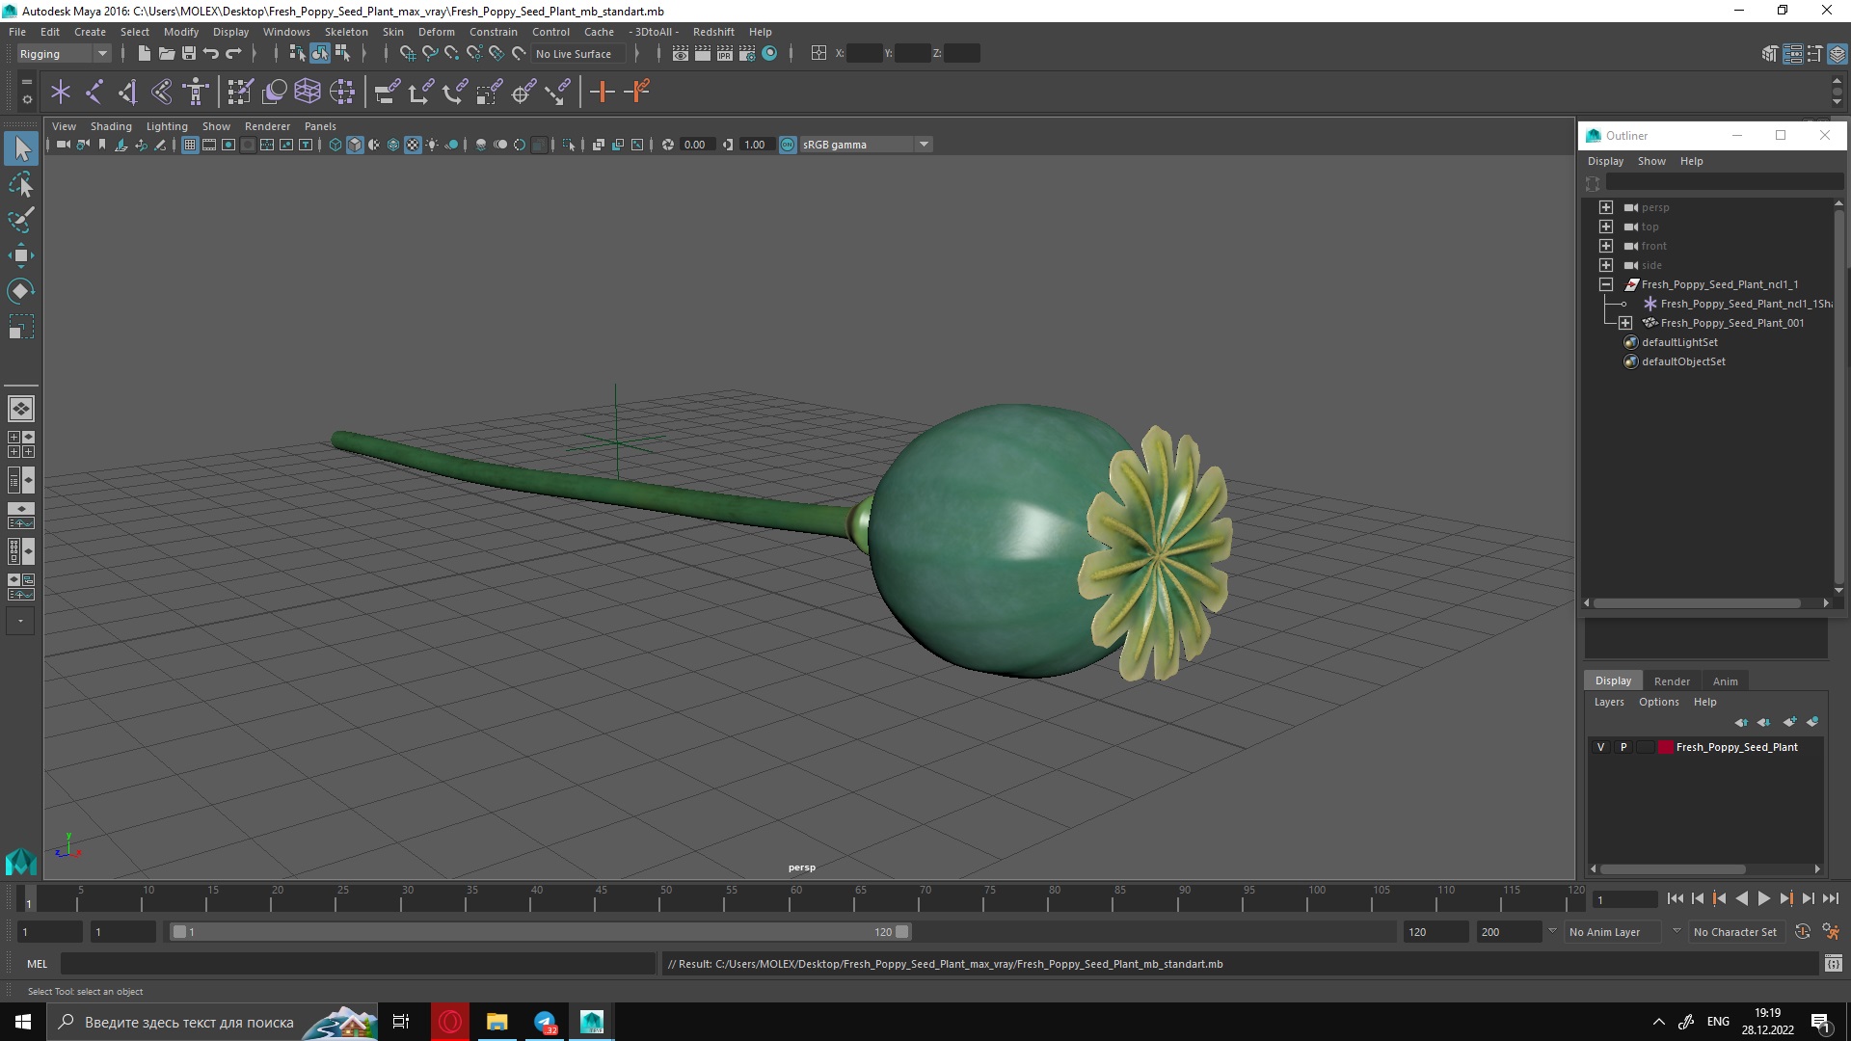1851x1041 pixels.
Task: Expand the front camera node
Action: click(1606, 247)
